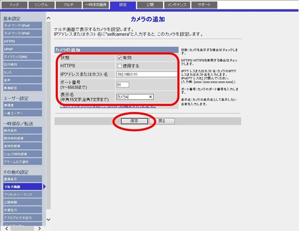Open ネットワーク(IPv4) settings
The image size is (299, 231).
coord(22,25)
